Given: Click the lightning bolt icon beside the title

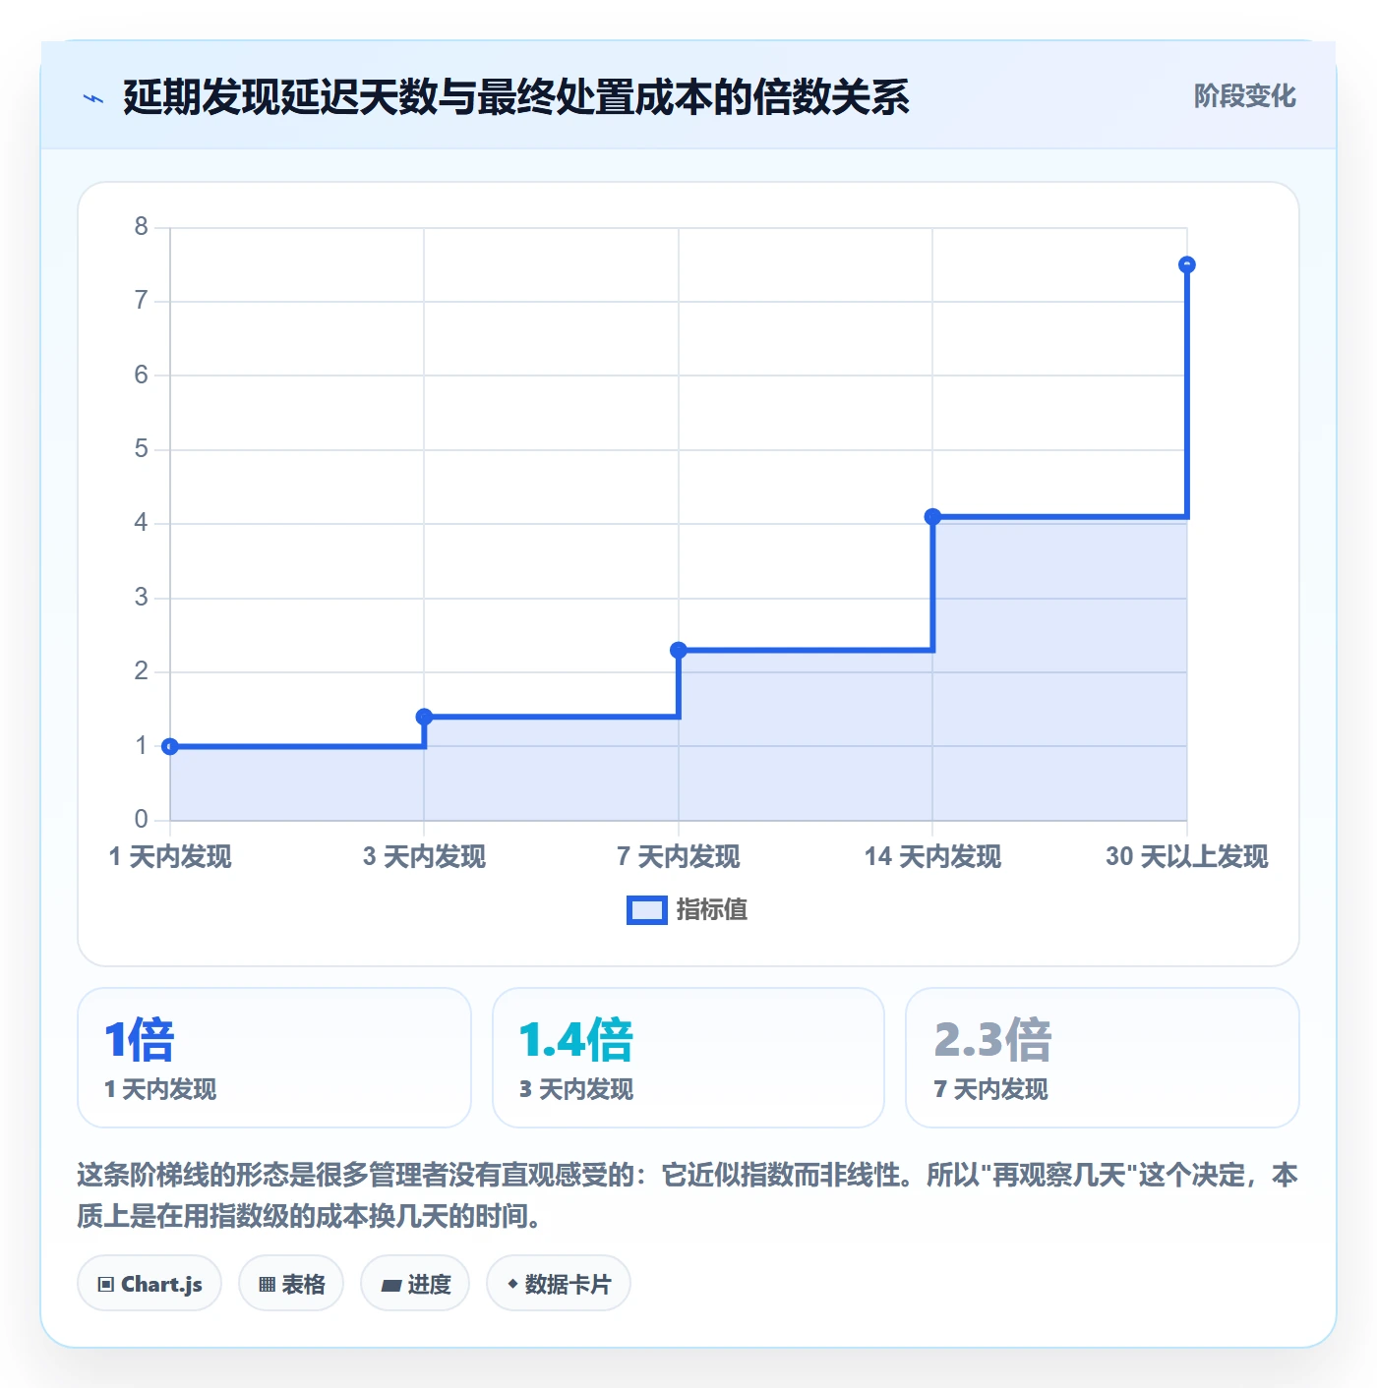Looking at the screenshot, I should pos(93,98).
